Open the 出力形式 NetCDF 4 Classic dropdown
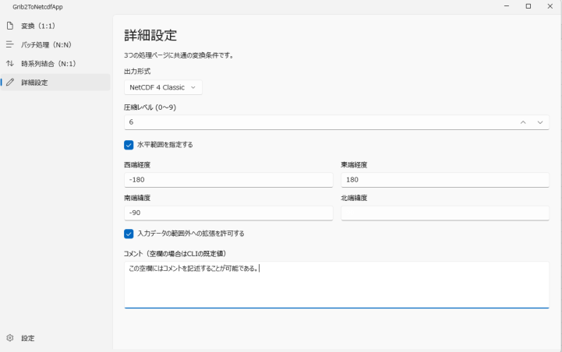 (163, 87)
